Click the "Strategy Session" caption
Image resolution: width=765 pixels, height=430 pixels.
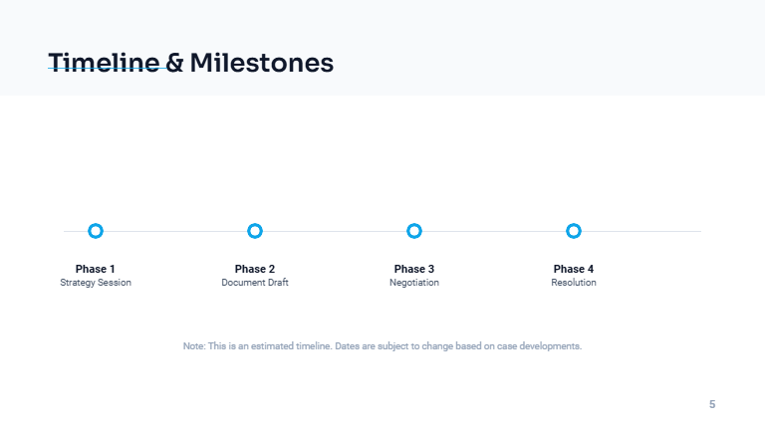click(x=96, y=283)
